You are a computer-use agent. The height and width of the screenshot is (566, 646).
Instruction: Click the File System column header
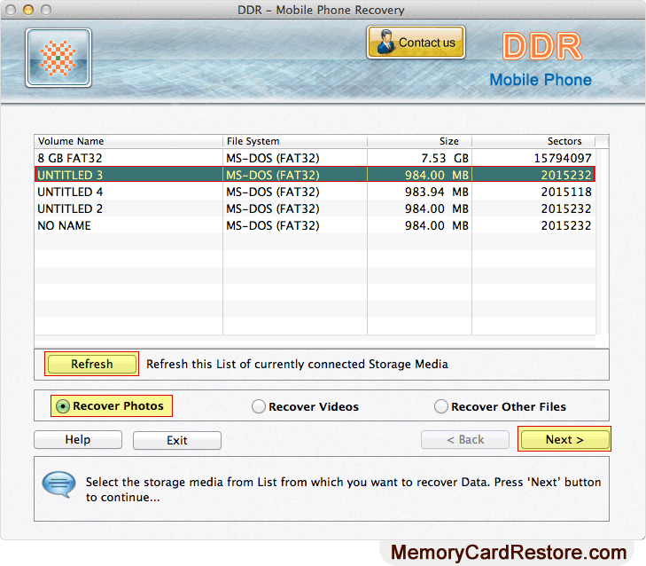pyautogui.click(x=294, y=141)
